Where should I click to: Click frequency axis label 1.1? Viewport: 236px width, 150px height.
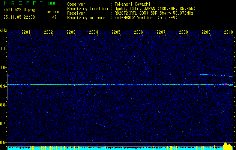coord(3,49)
